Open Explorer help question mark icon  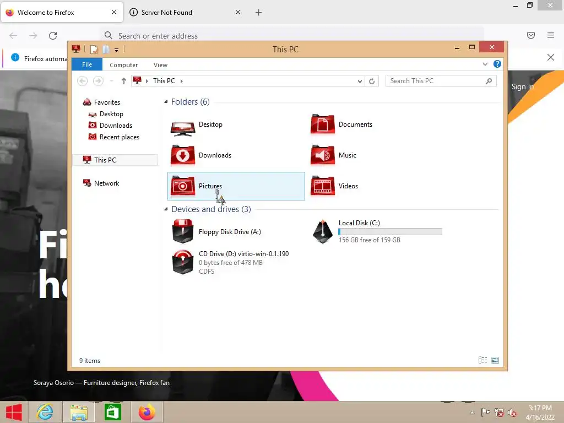(x=497, y=64)
